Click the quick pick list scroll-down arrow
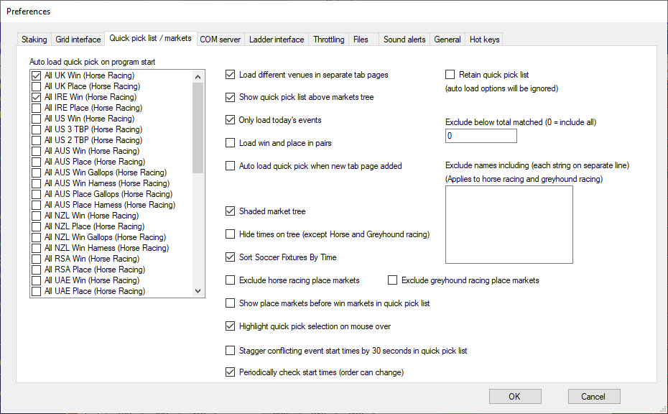 click(198, 291)
